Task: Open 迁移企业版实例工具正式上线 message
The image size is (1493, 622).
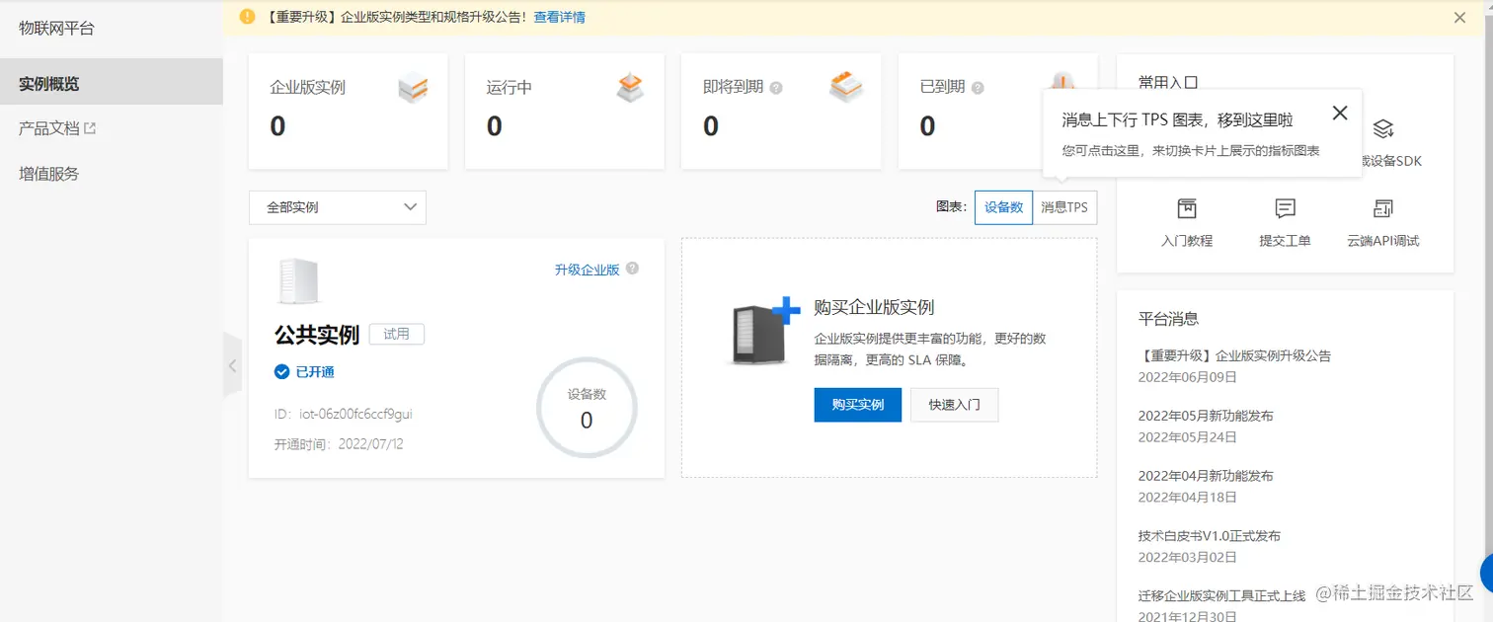Action: point(1221,595)
